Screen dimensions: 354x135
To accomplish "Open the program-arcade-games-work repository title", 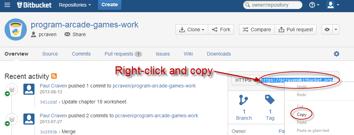I will coord(85,25).
